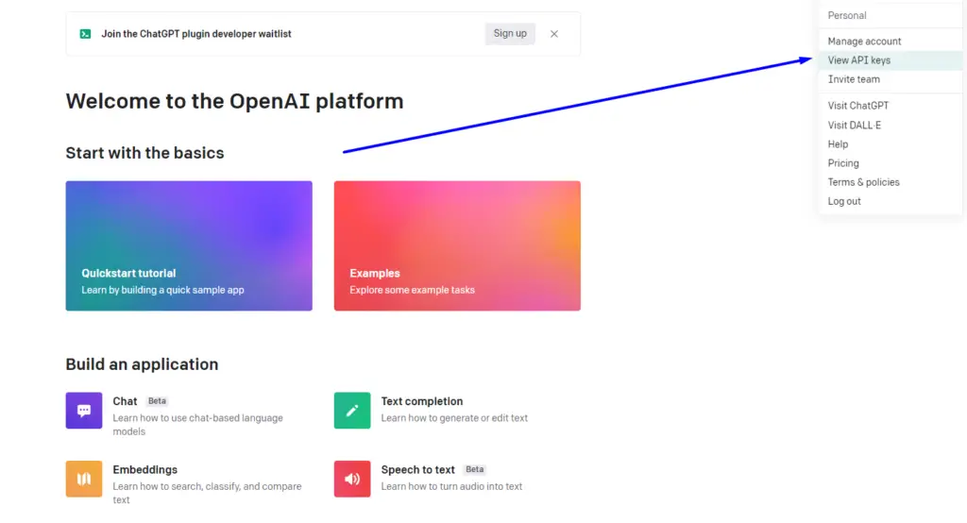Click 'Learn how to use chat-based language models'
The image size is (967, 523).
197,425
